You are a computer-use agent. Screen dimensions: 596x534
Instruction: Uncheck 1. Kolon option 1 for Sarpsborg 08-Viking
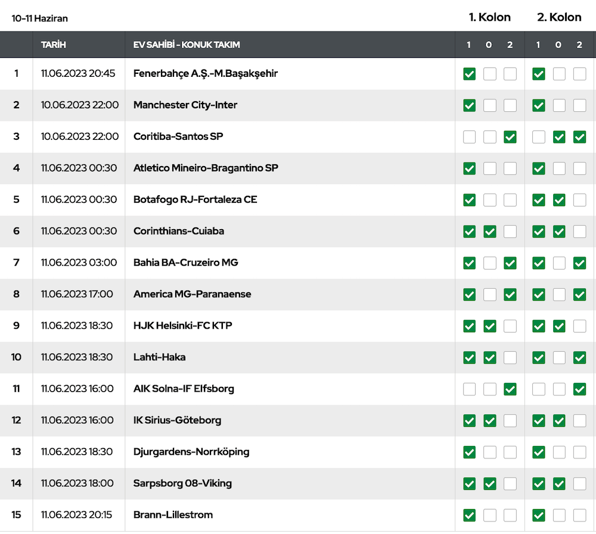point(470,483)
